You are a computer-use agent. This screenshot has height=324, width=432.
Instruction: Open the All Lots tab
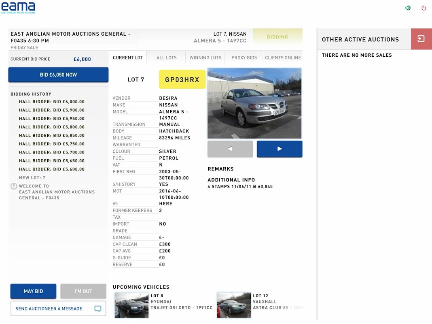click(166, 58)
